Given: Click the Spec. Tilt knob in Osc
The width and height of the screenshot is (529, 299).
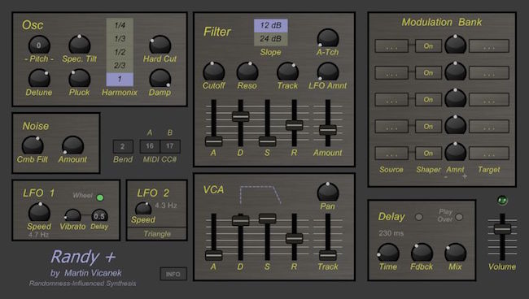Looking at the screenshot, I should point(79,45).
